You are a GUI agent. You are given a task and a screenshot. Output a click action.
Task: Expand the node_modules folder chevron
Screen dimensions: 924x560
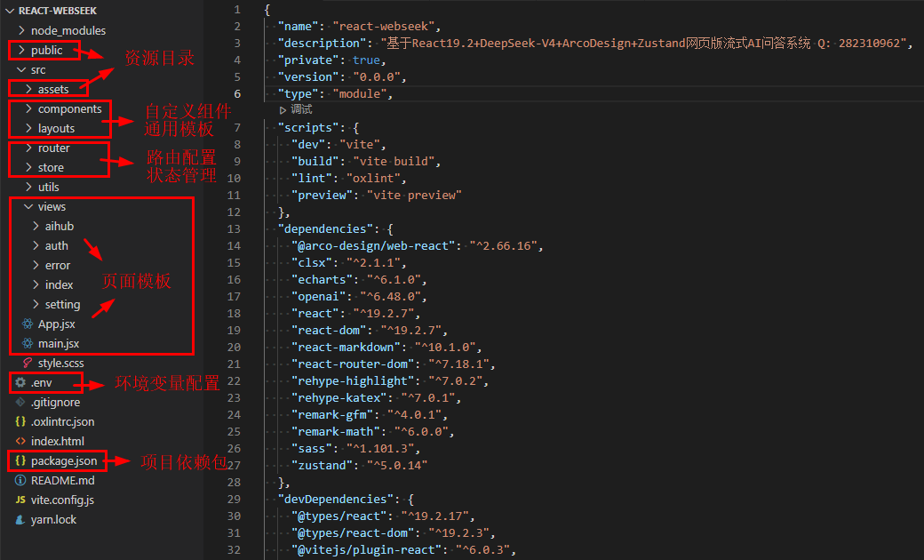pyautogui.click(x=22, y=30)
